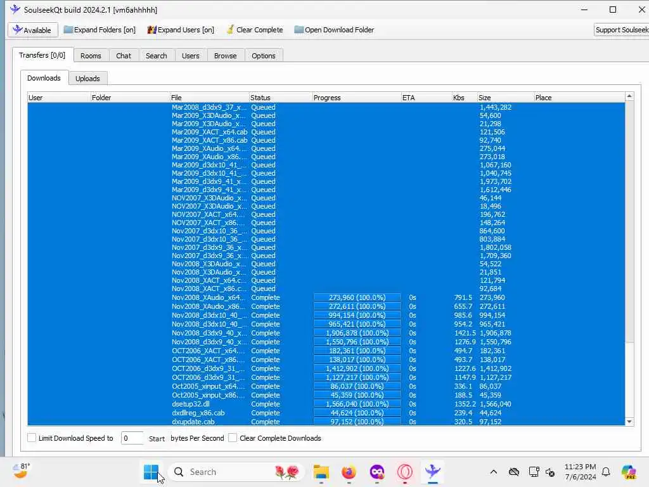The height and width of the screenshot is (487, 649).
Task: Click the display/network tray icon
Action: point(534,472)
